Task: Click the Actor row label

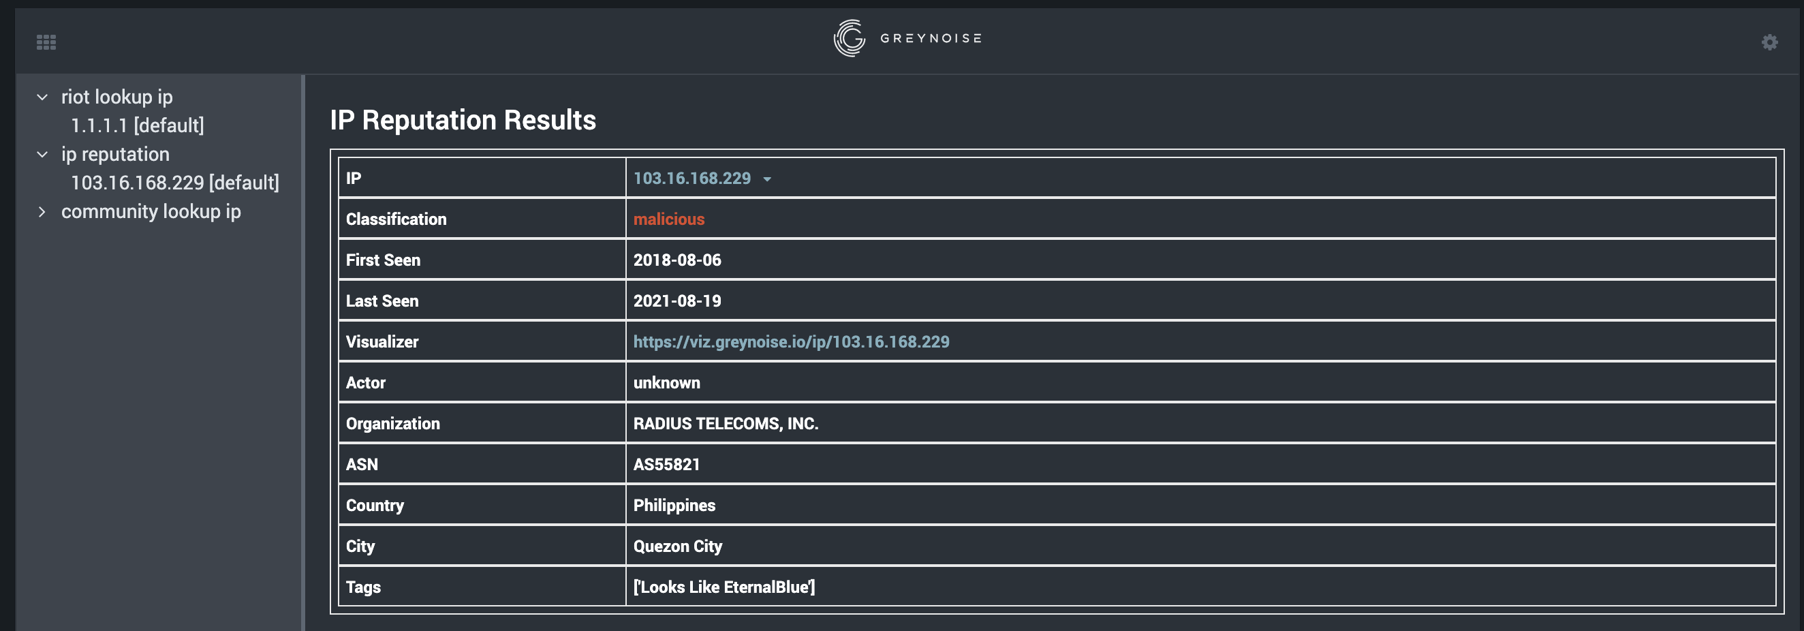Action: [366, 383]
